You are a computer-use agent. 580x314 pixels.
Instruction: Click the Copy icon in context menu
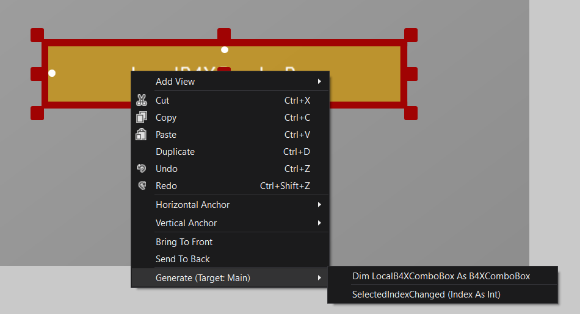pos(142,118)
